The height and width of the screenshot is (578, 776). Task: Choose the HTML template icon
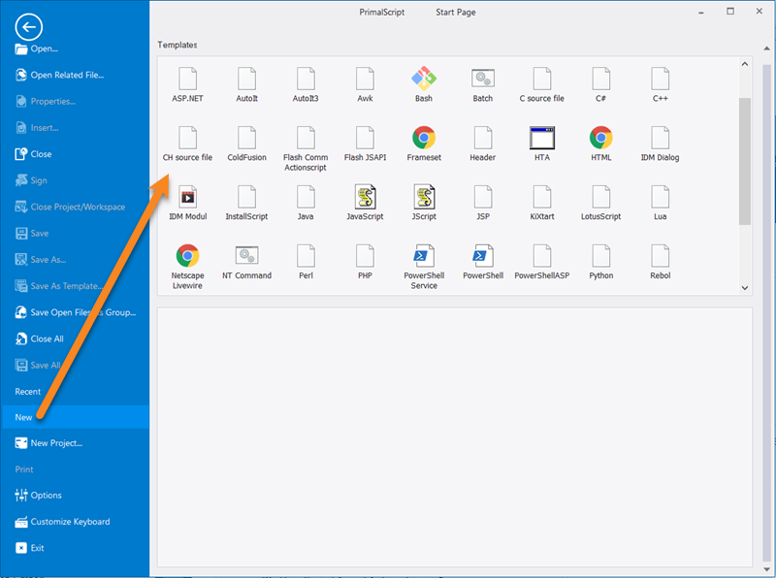click(x=600, y=138)
